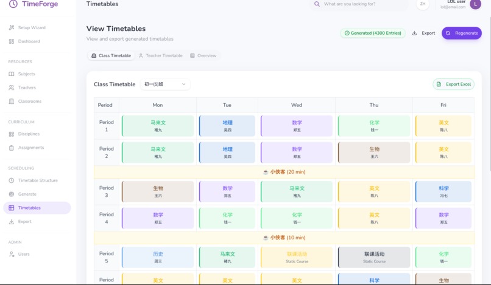Image resolution: width=491 pixels, height=285 pixels.
Task: Click the class selector chevron arrow
Action: point(184,84)
